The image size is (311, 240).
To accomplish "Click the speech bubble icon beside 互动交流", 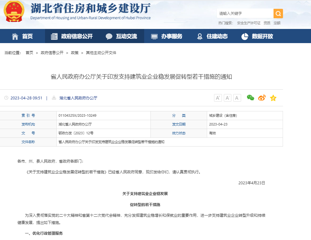I will [x=109, y=36].
